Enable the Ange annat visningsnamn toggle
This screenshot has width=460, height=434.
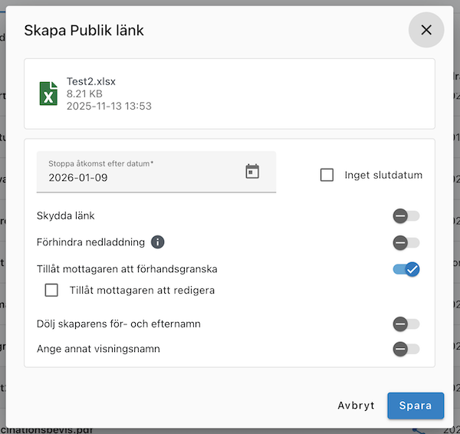(x=406, y=349)
